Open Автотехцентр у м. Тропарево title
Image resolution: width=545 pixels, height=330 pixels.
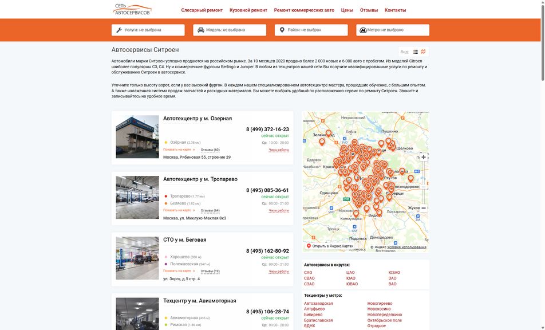(x=200, y=179)
